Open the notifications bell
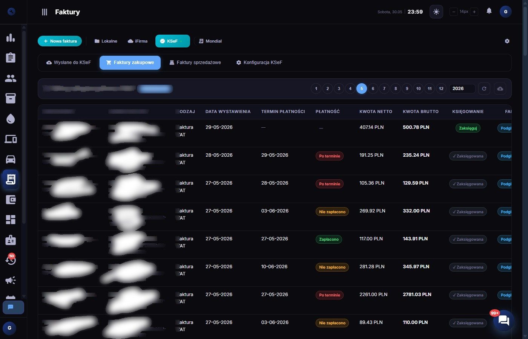Screen dimensions: 528x339 (489, 11)
